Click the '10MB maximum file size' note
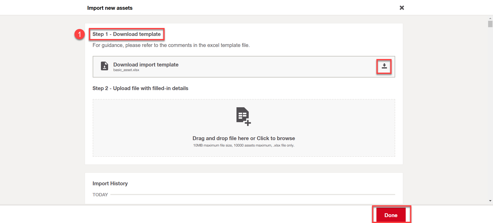The width and height of the screenshot is (493, 223). click(x=244, y=146)
